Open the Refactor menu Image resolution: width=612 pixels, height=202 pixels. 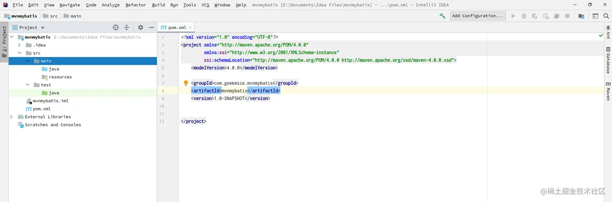pos(136,5)
